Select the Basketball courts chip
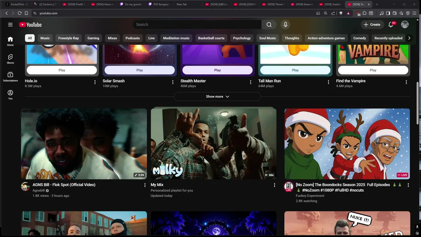Viewport: 421px width, 237px height. coord(211,38)
